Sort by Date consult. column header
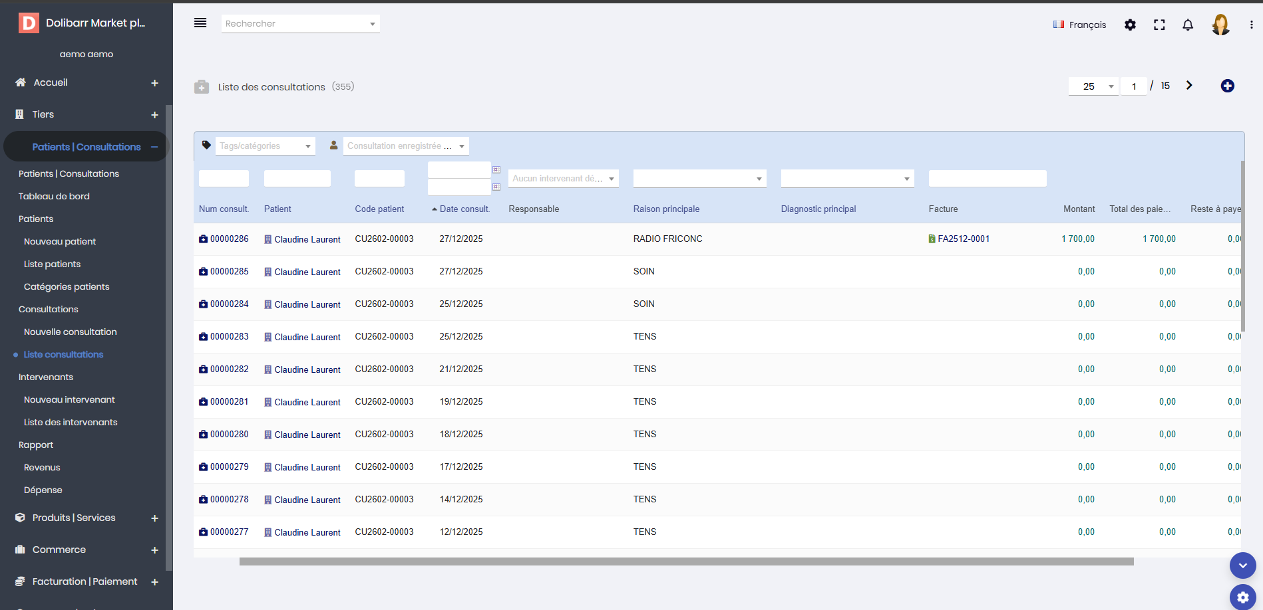This screenshot has width=1263, height=610. tap(464, 209)
